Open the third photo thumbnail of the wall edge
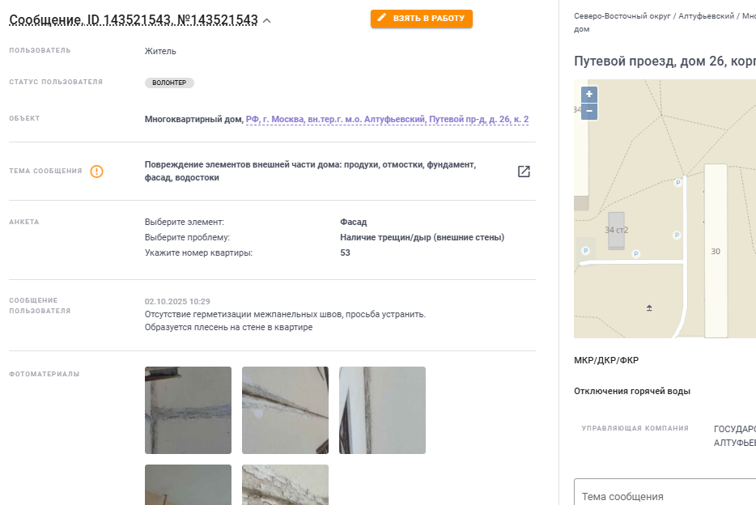Viewport: 756px width, 505px height. (382, 410)
